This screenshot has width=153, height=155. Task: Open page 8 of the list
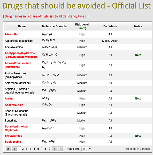(46, 149)
